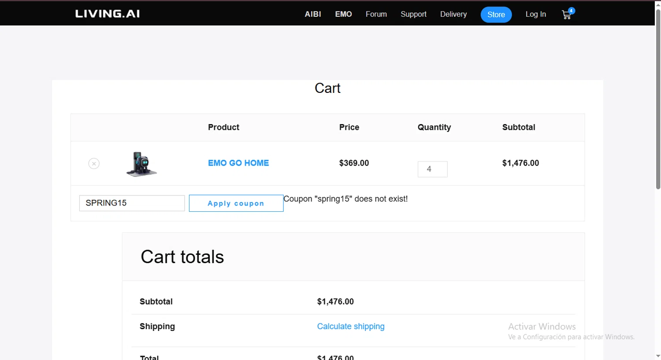Click the LIVING.AI logo

point(108,14)
